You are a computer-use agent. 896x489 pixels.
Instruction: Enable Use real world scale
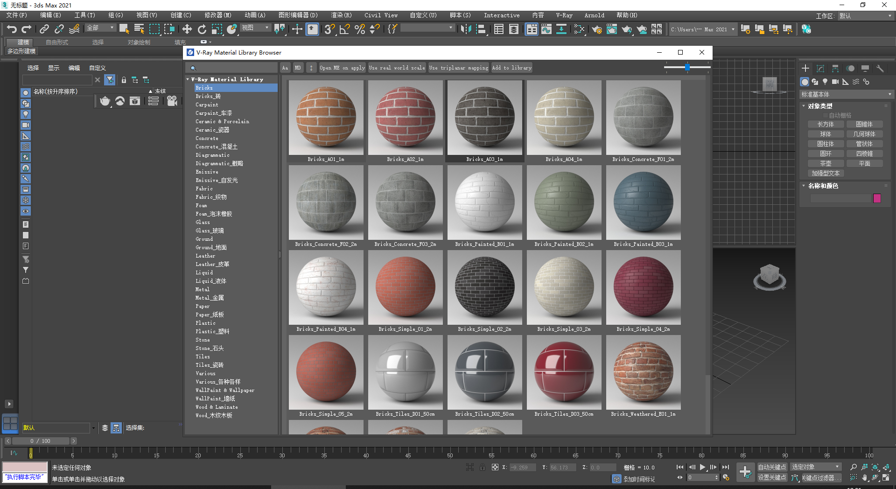pyautogui.click(x=397, y=68)
